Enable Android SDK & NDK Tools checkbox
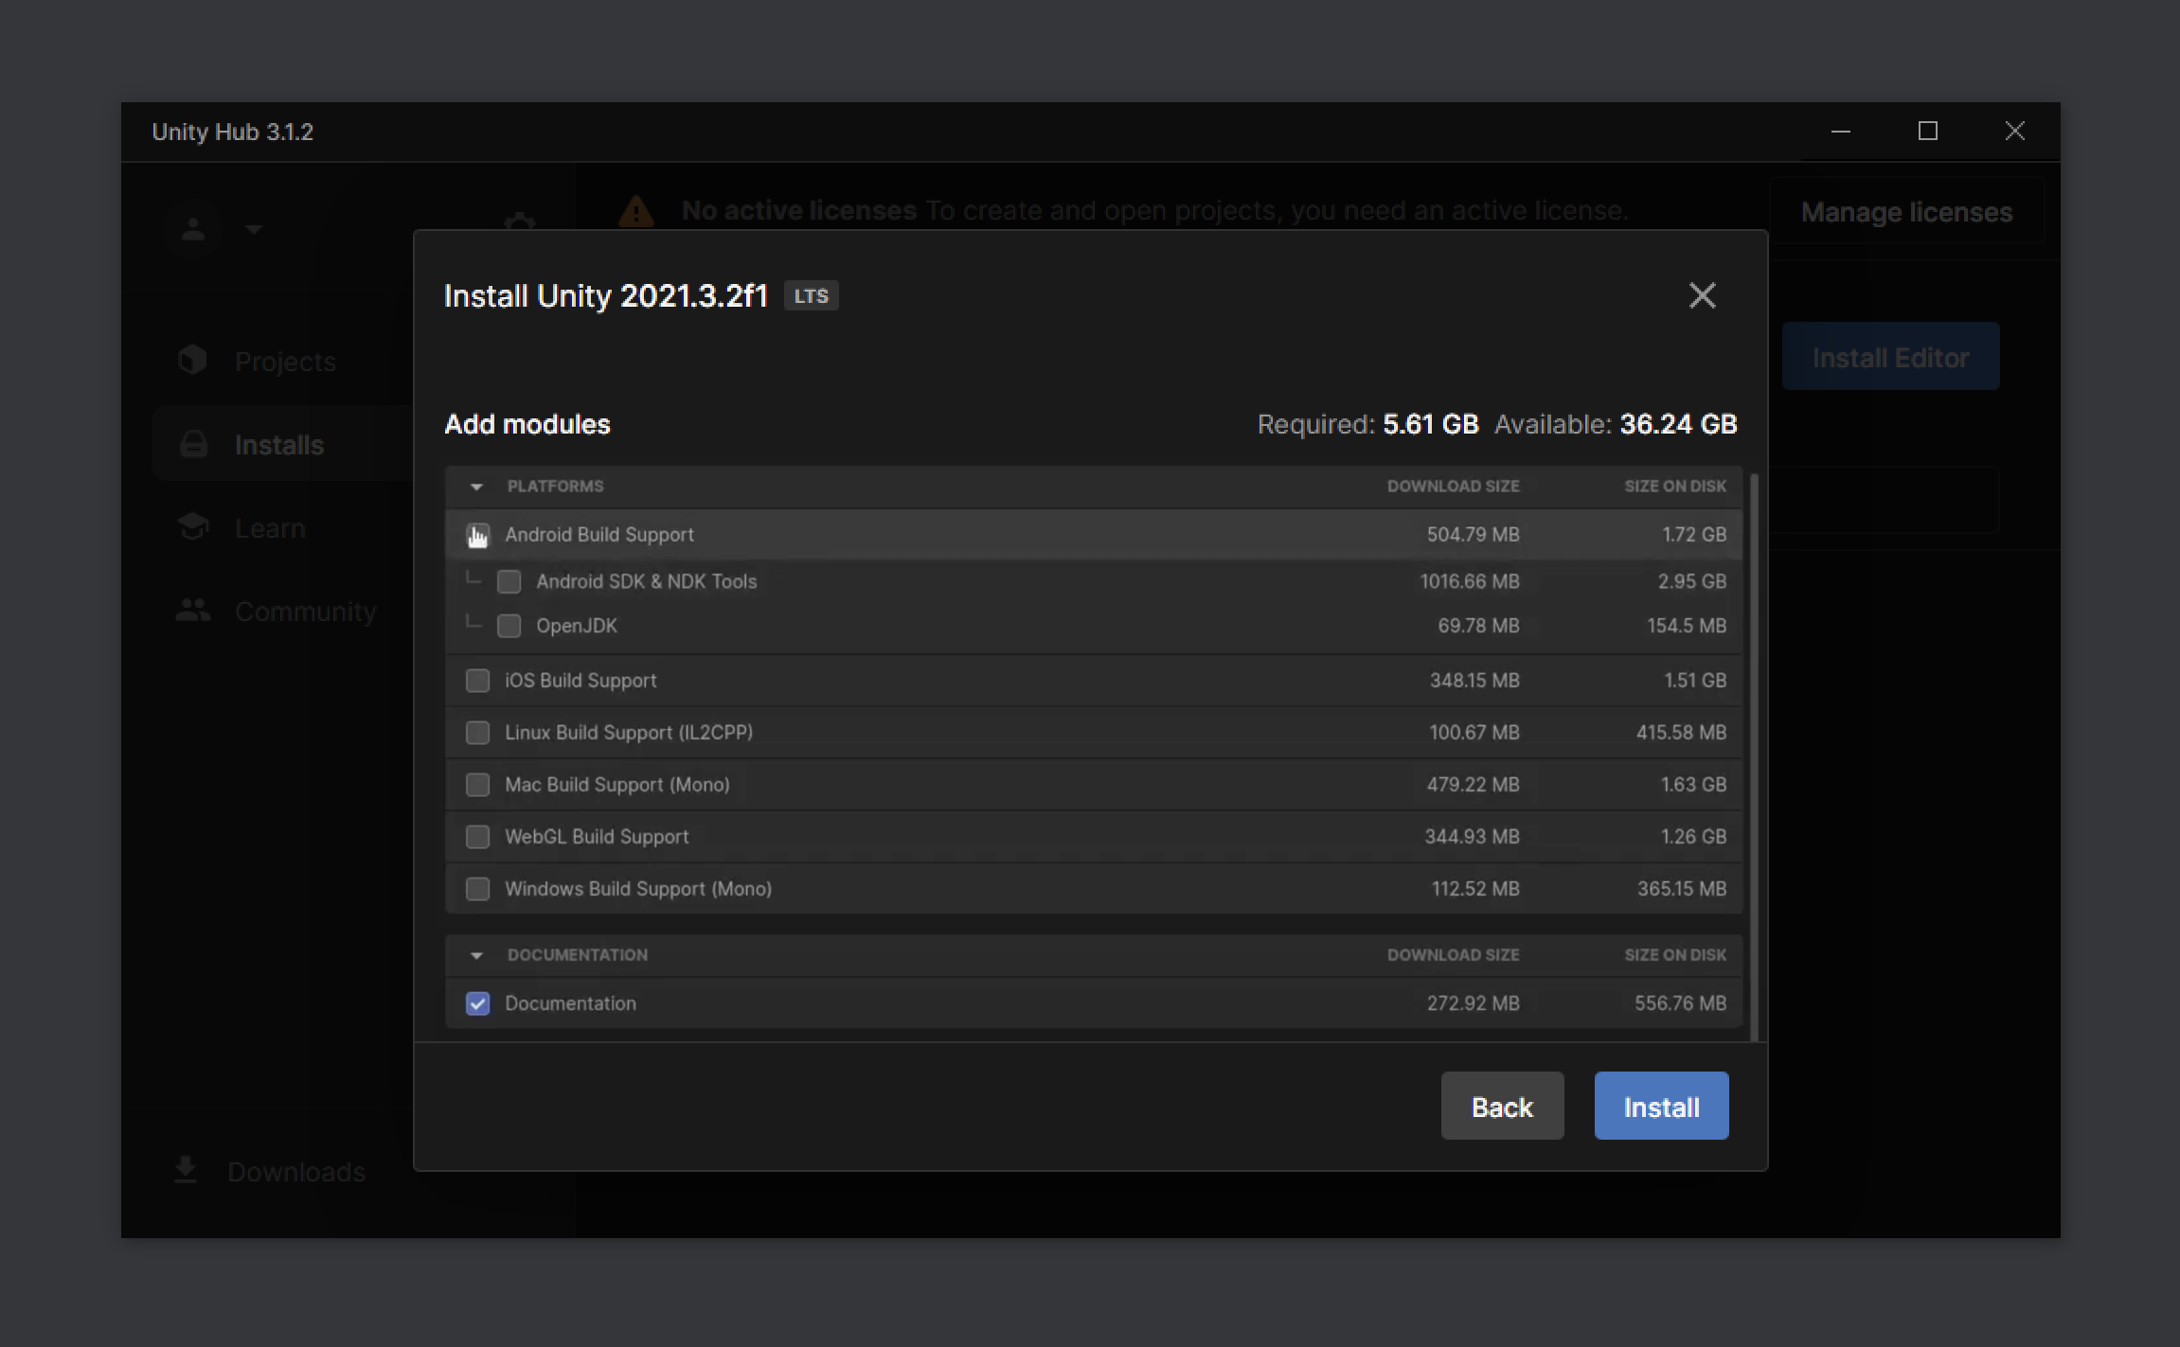2180x1347 pixels. [509, 581]
